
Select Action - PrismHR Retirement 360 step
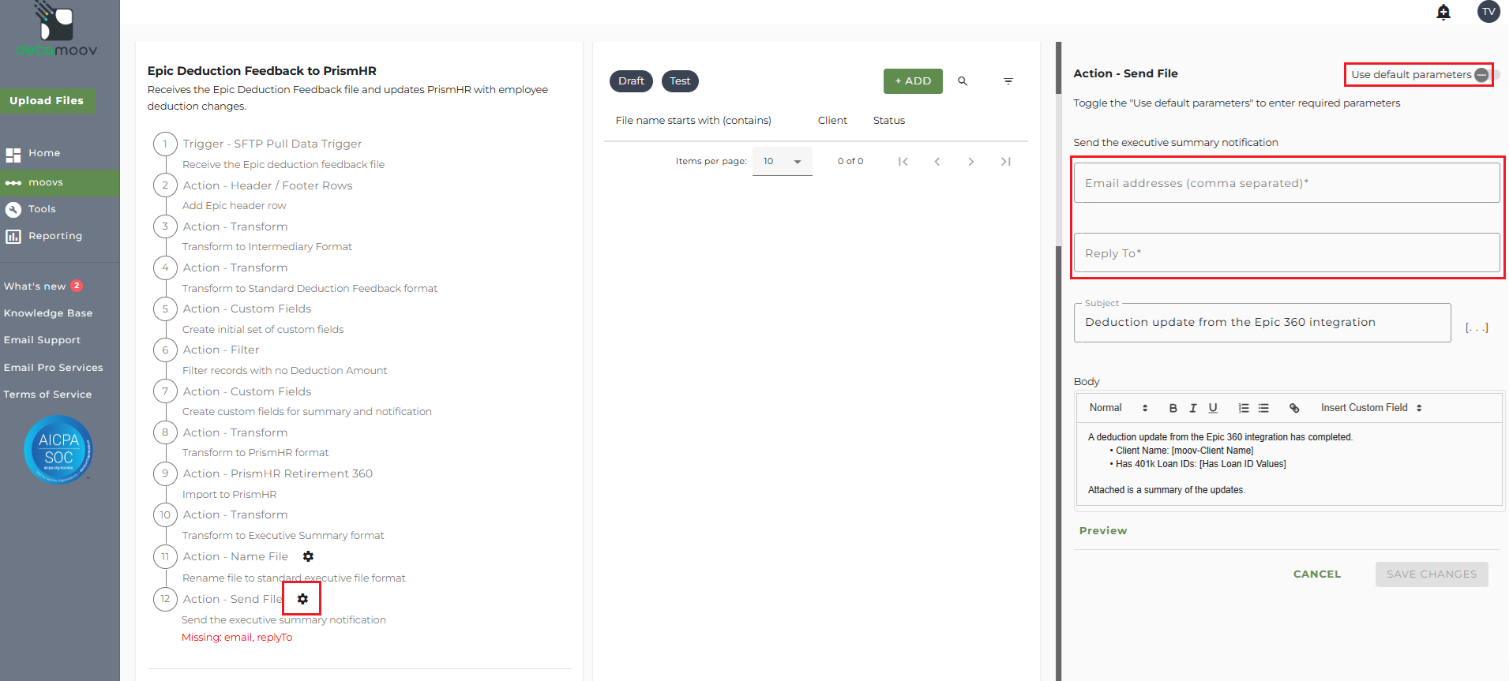278,473
